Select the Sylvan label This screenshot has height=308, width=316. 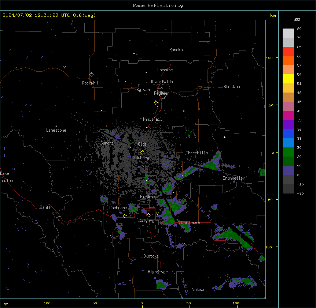coord(143,90)
